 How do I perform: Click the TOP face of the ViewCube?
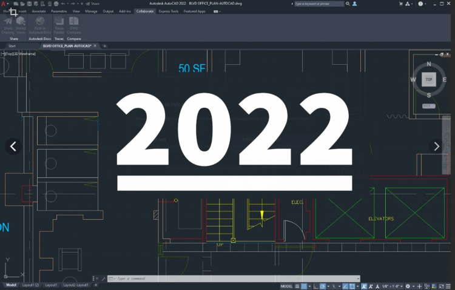pos(428,79)
